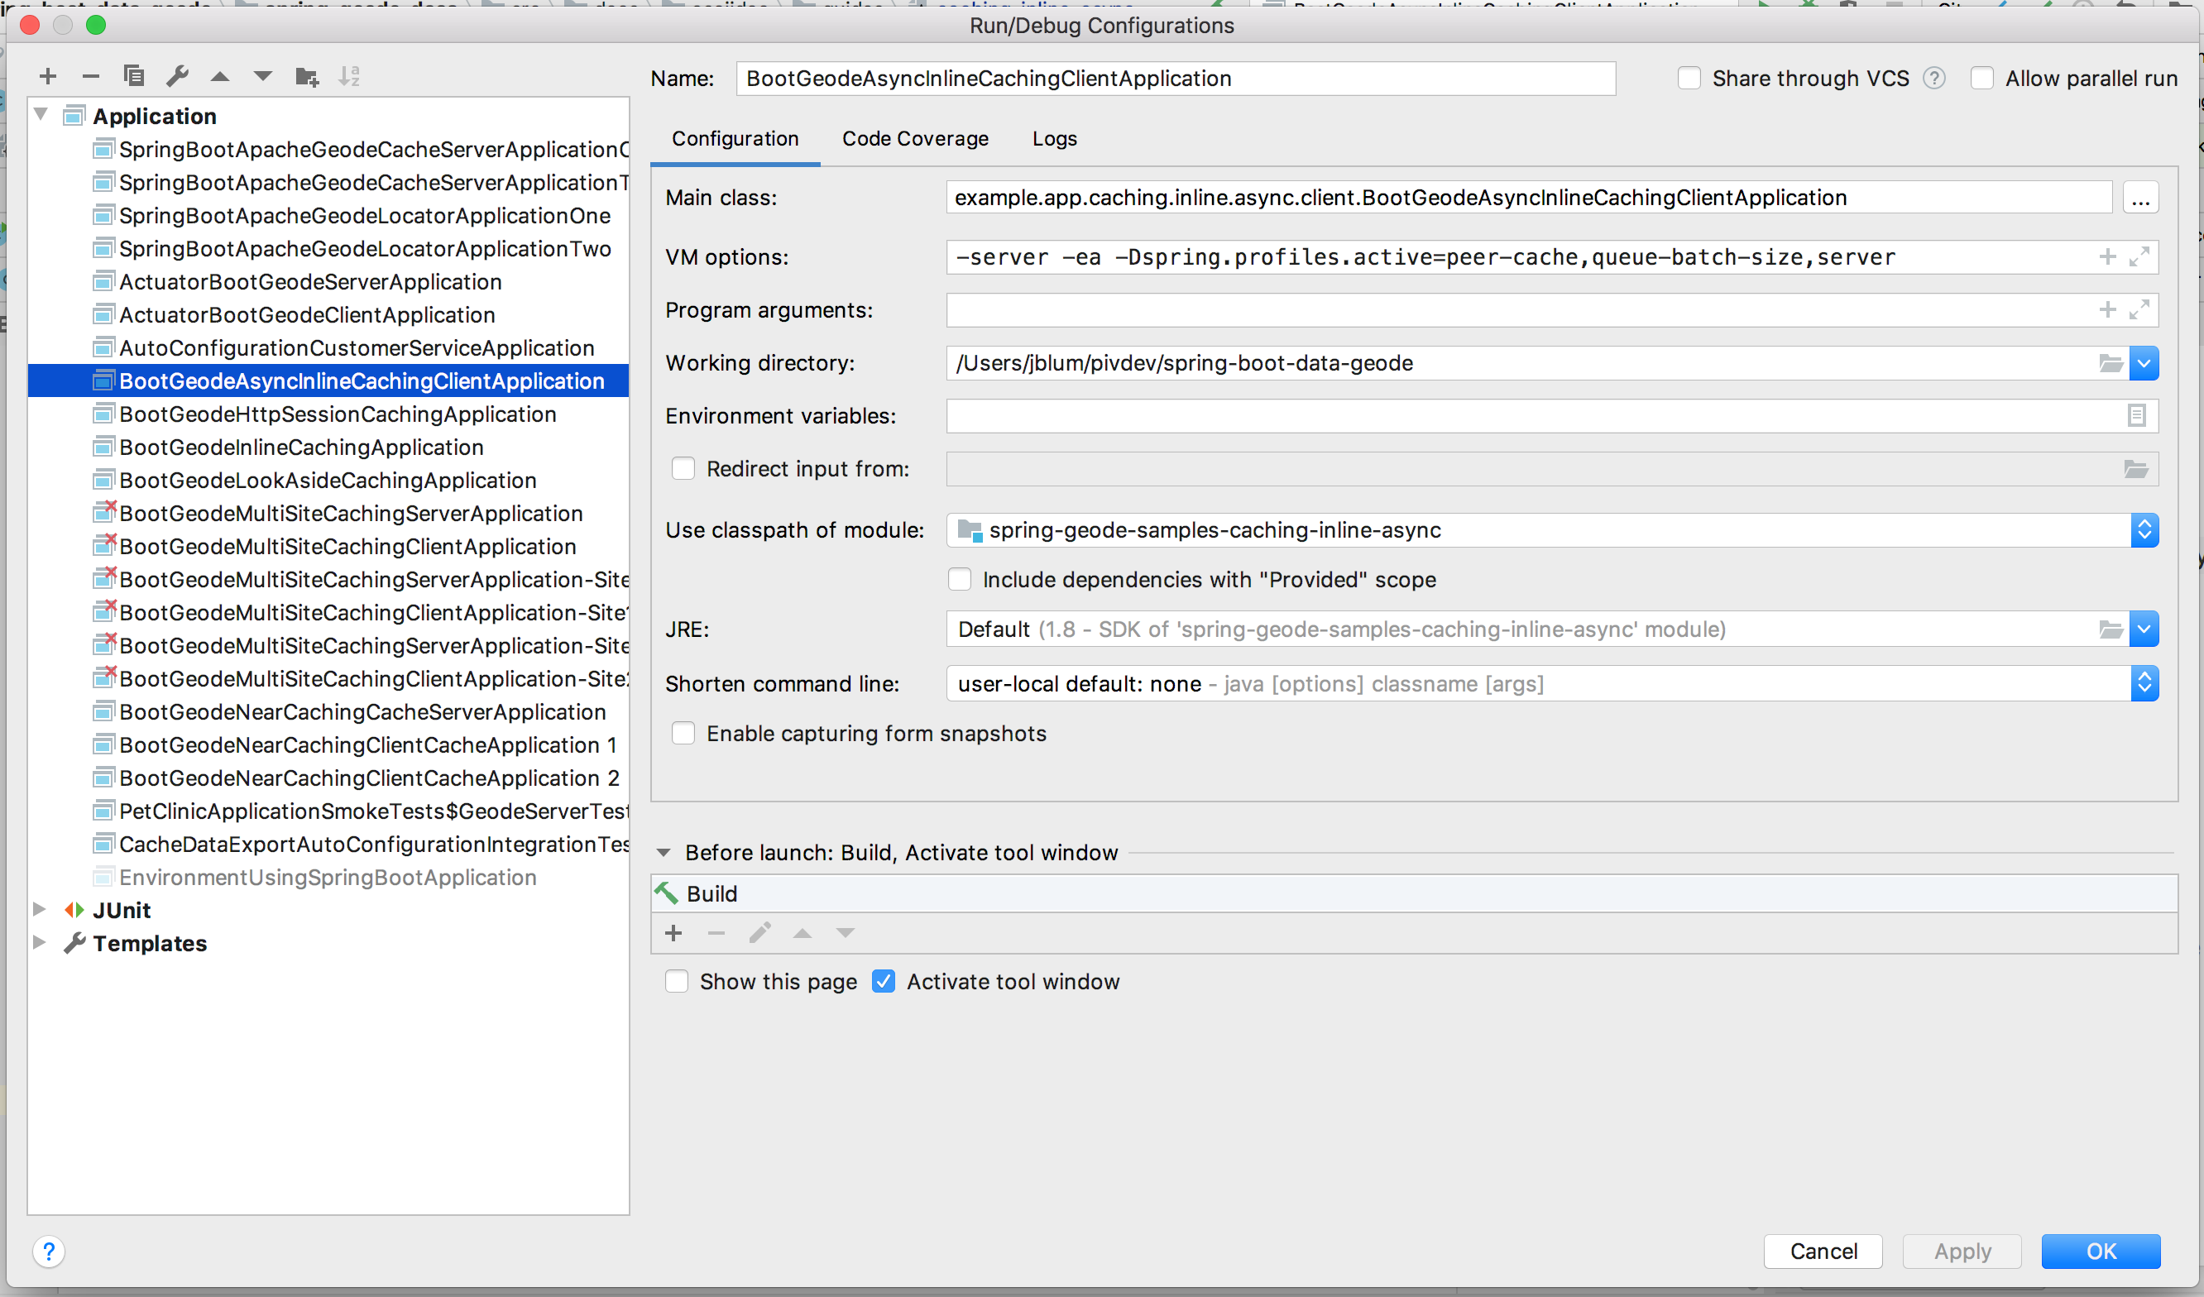
Task: Create a new folder for configurations
Action: click(307, 77)
